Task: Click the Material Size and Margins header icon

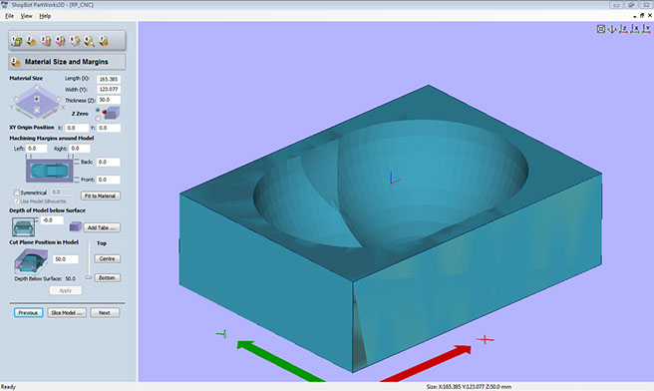Action: [x=16, y=62]
